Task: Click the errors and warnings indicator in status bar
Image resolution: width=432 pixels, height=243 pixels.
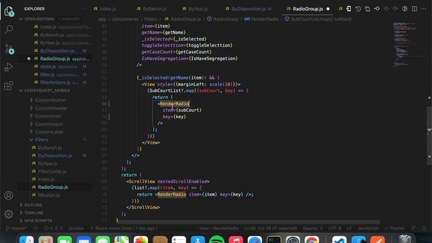Action: click(53, 228)
